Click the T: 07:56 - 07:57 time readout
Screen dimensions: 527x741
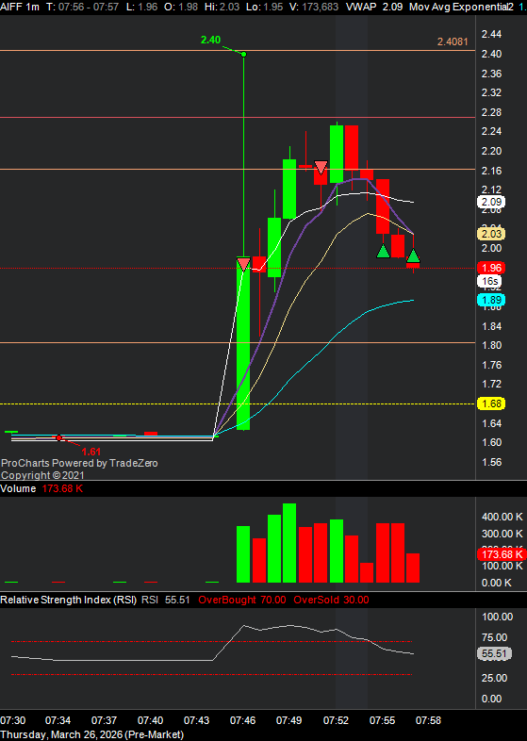(82, 8)
